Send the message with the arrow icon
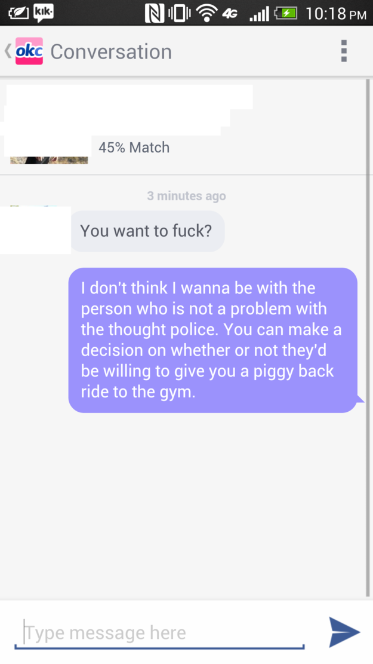The width and height of the screenshot is (373, 664). pos(344,632)
